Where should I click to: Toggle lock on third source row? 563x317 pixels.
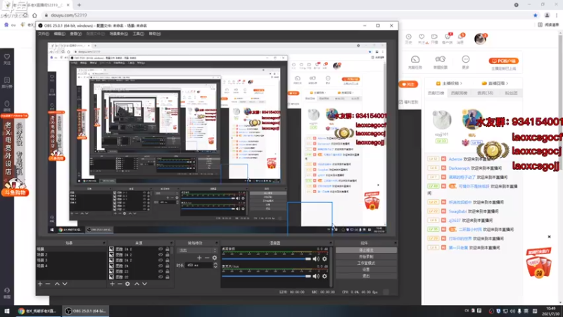click(167, 260)
